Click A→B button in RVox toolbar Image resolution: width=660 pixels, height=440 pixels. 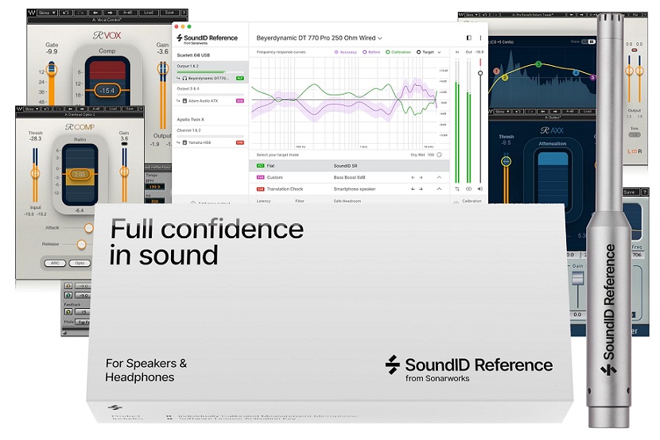click(x=128, y=13)
